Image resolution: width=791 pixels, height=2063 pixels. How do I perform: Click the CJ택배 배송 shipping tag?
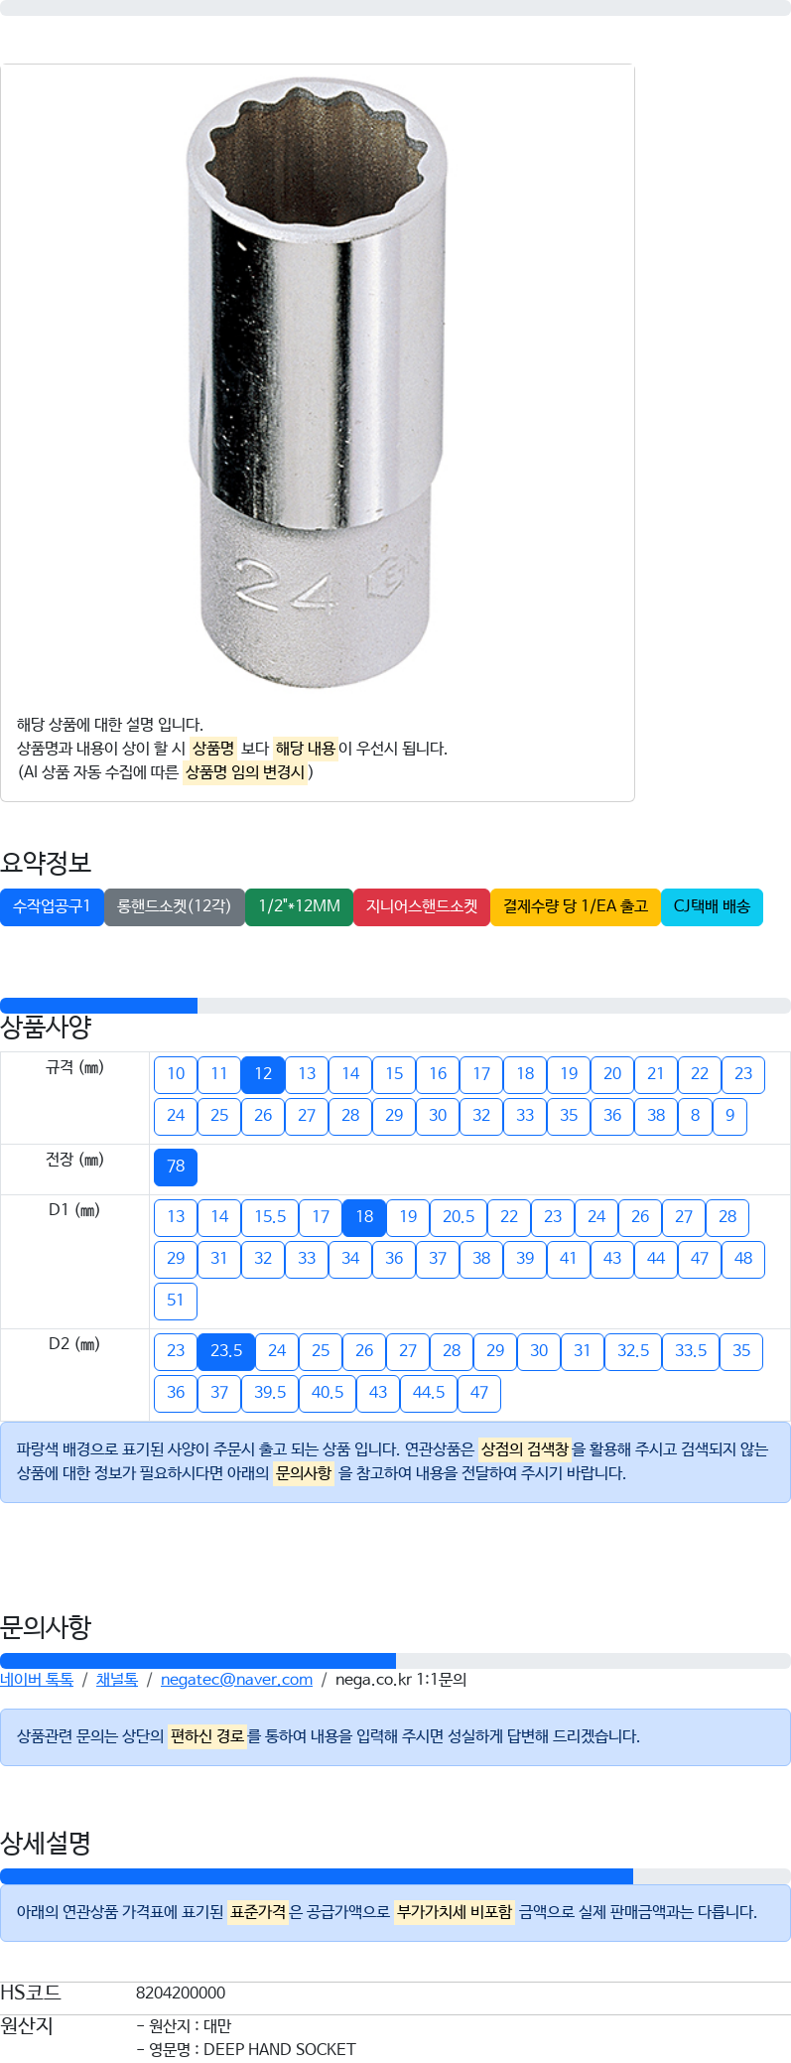click(712, 906)
